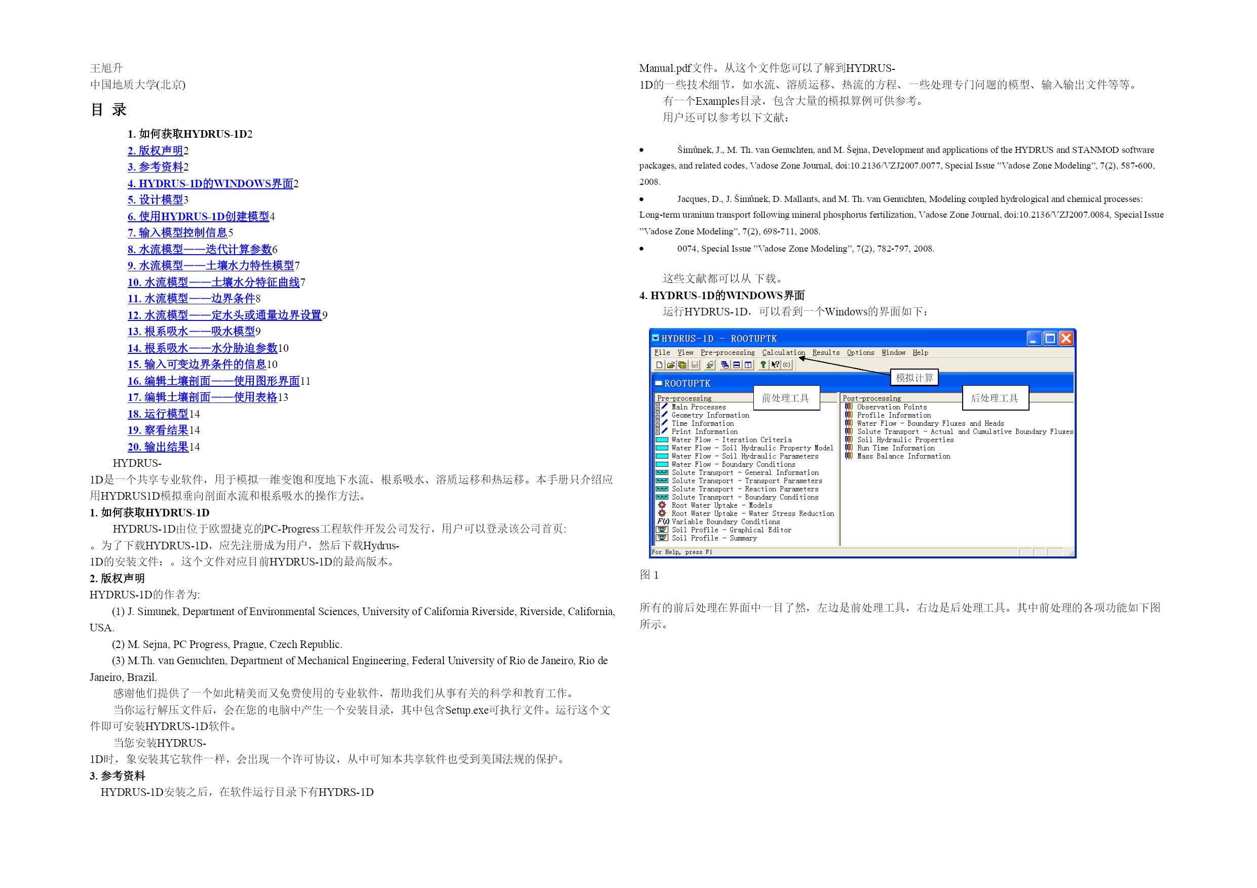
Task: Select 'Solute Transport - Actual and Cumulative Boundary Fluxes'
Action: (965, 432)
